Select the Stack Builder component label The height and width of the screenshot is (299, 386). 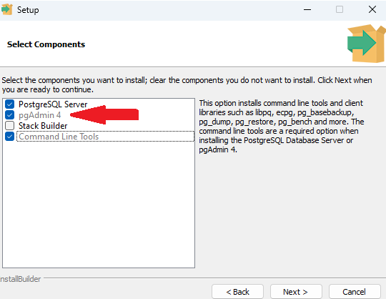[43, 126]
